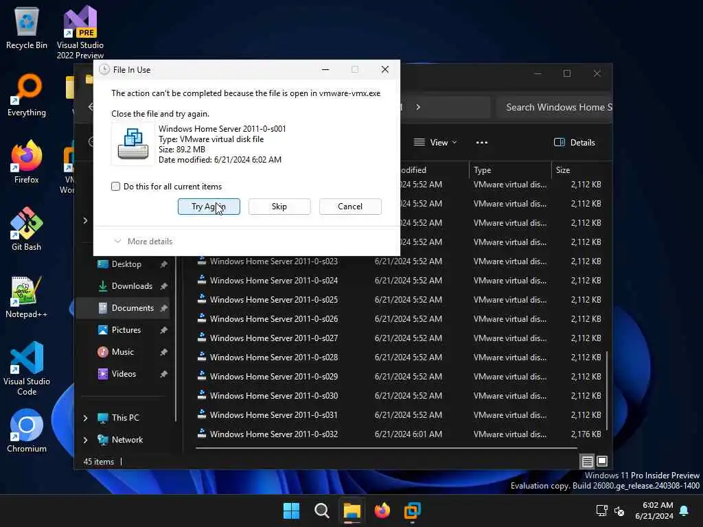This screenshot has width=703, height=527.
Task: Click the Search Windows Home Server field
Action: pos(554,107)
